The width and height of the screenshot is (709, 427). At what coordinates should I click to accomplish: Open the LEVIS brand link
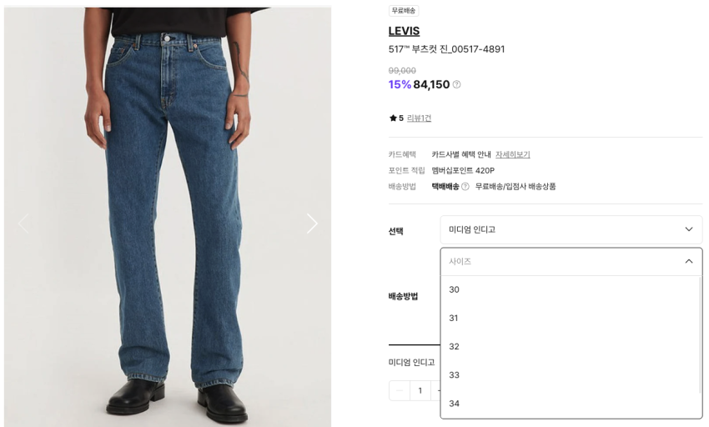tap(404, 31)
